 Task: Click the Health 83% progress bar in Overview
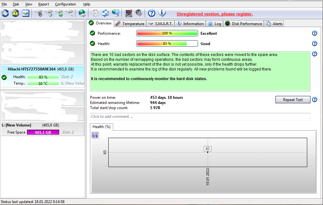[167, 43]
